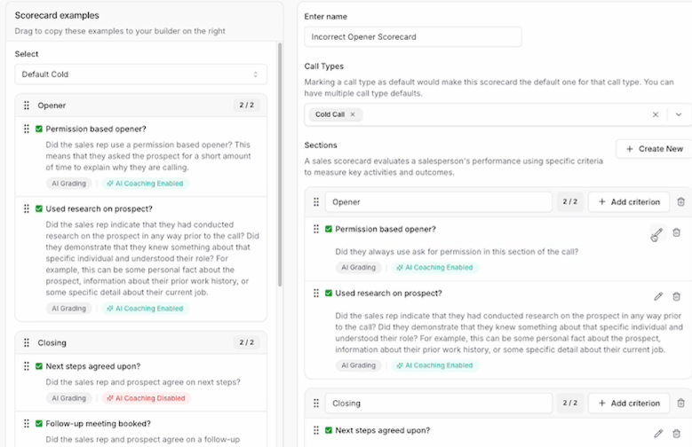Click the Create New section button
Viewport: 692px width, 447px height.
pyautogui.click(x=654, y=149)
